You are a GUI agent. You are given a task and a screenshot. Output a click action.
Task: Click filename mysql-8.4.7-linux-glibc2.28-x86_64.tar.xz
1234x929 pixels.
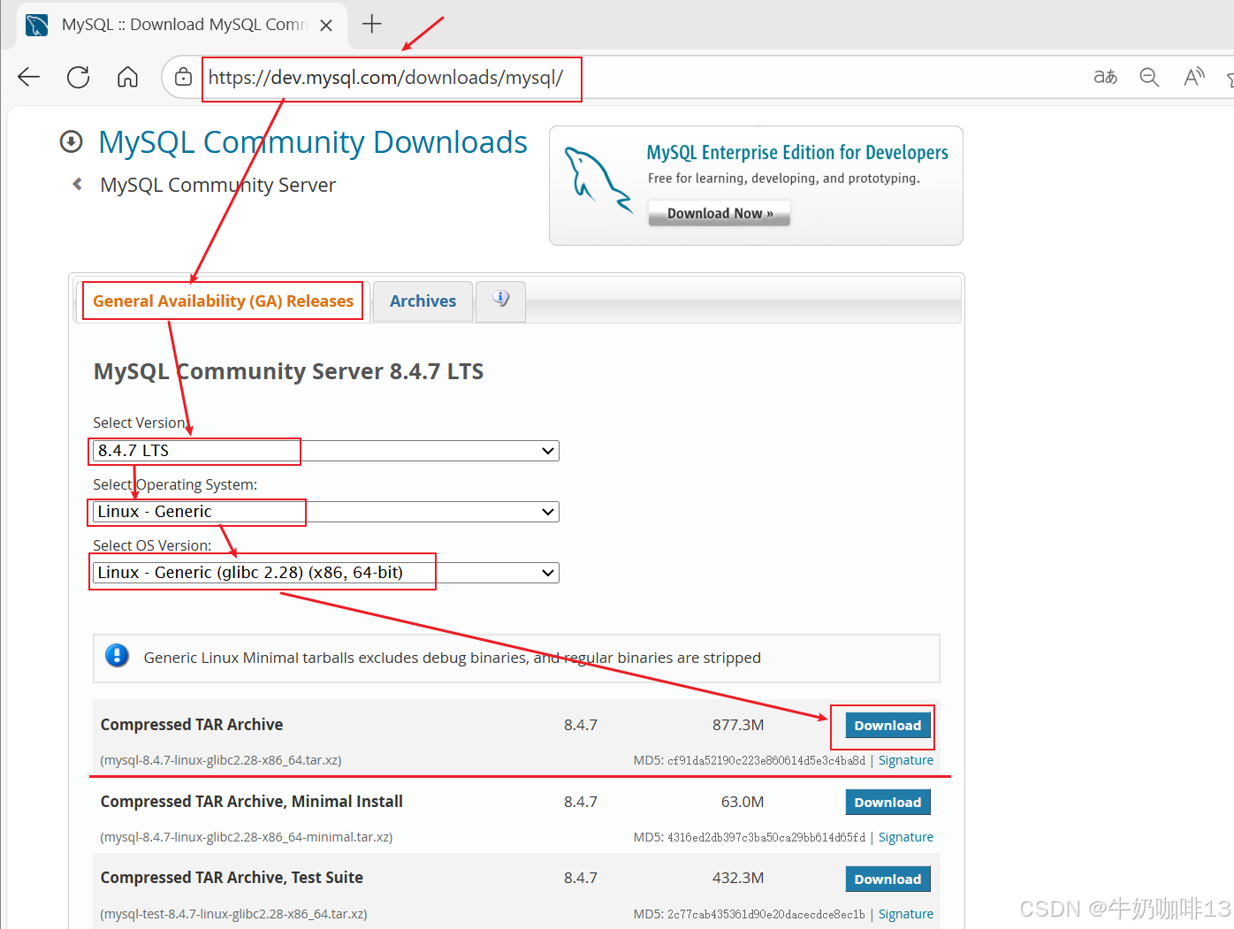[x=221, y=760]
